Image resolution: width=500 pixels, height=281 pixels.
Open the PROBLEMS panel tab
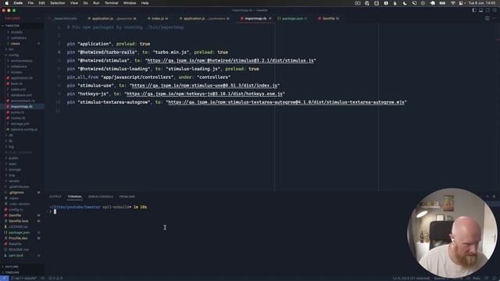(x=127, y=197)
